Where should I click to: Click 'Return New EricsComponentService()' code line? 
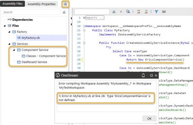click(x=155, y=60)
